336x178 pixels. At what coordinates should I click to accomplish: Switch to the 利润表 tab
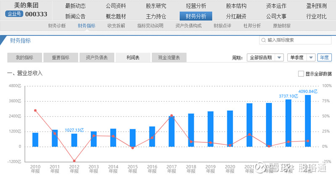tap(133, 58)
